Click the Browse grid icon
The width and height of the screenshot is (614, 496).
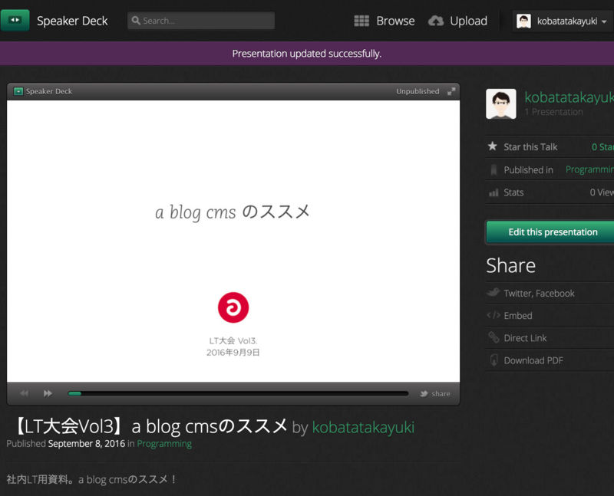tap(361, 21)
